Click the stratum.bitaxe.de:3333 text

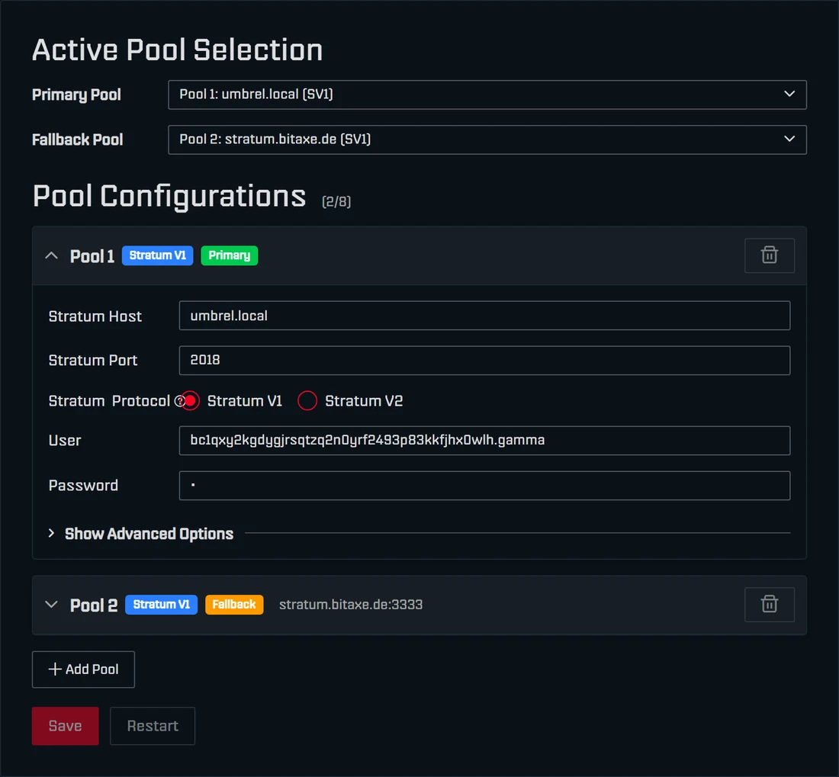click(351, 605)
